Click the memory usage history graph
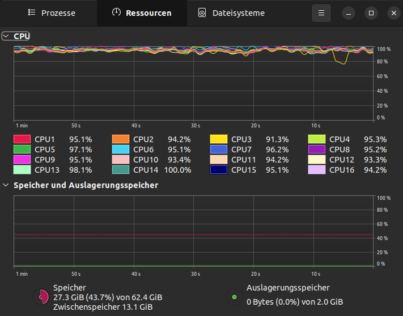This screenshot has height=316, width=403. (x=193, y=231)
